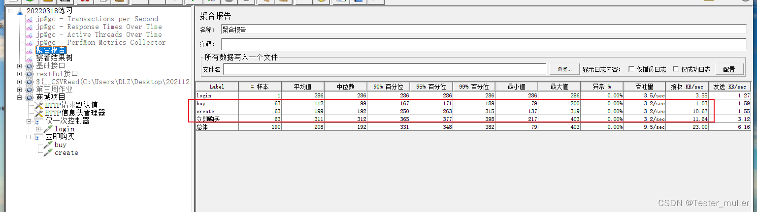The image size is (757, 212).
Task: Click the 190 sample count cell
Action: tap(260, 127)
